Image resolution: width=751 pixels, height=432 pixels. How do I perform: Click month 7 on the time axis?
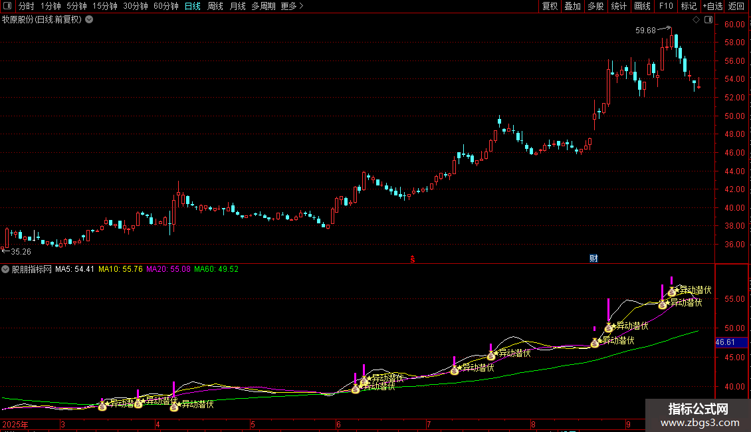(x=429, y=424)
